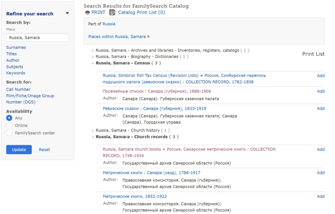The width and height of the screenshot is (335, 214).
Task: Open the arrow beside Places within Russia, Samara
Action: pos(149,37)
